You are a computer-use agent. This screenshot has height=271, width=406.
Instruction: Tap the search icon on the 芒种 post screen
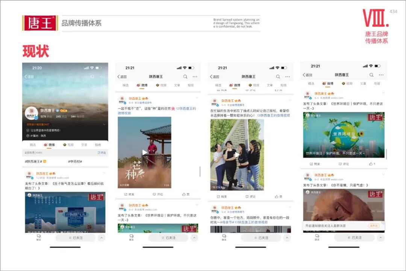(x=185, y=77)
